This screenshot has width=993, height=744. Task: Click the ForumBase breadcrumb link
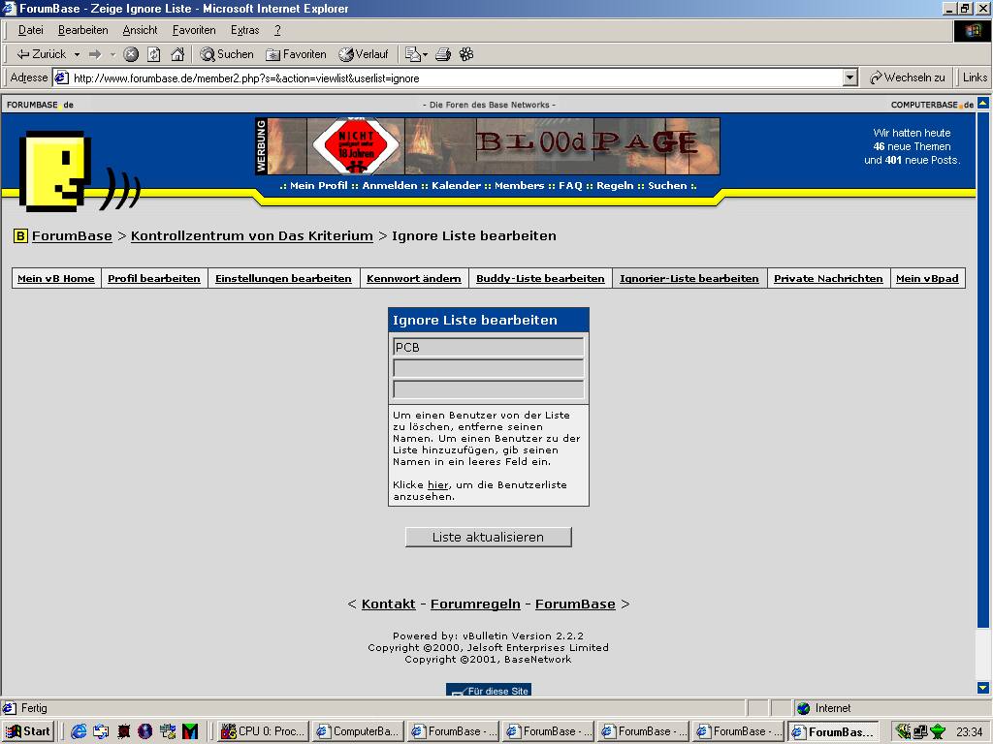tap(72, 236)
